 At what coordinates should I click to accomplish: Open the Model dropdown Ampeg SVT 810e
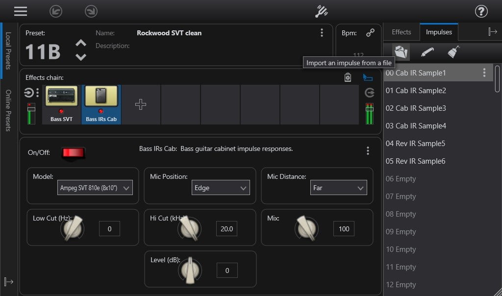(x=95, y=188)
